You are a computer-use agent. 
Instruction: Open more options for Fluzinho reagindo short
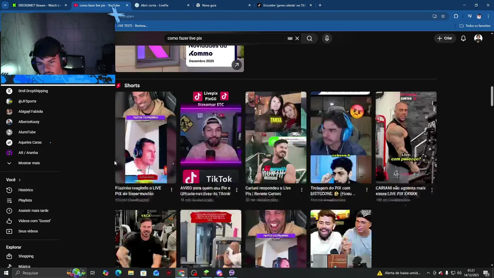[171, 190]
